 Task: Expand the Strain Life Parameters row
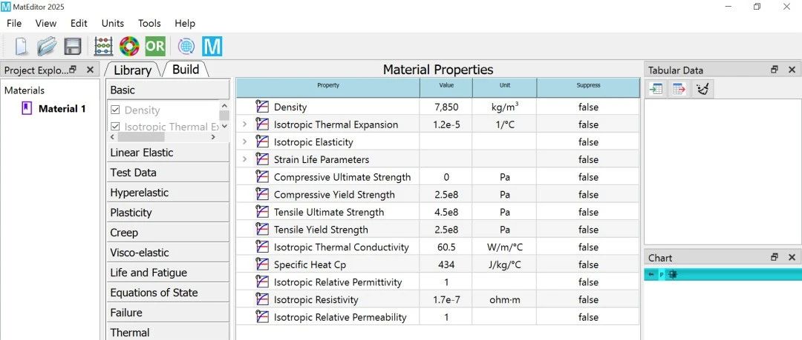click(x=244, y=159)
